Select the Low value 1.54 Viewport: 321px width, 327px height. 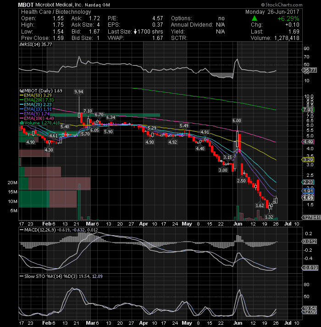tap(58, 32)
